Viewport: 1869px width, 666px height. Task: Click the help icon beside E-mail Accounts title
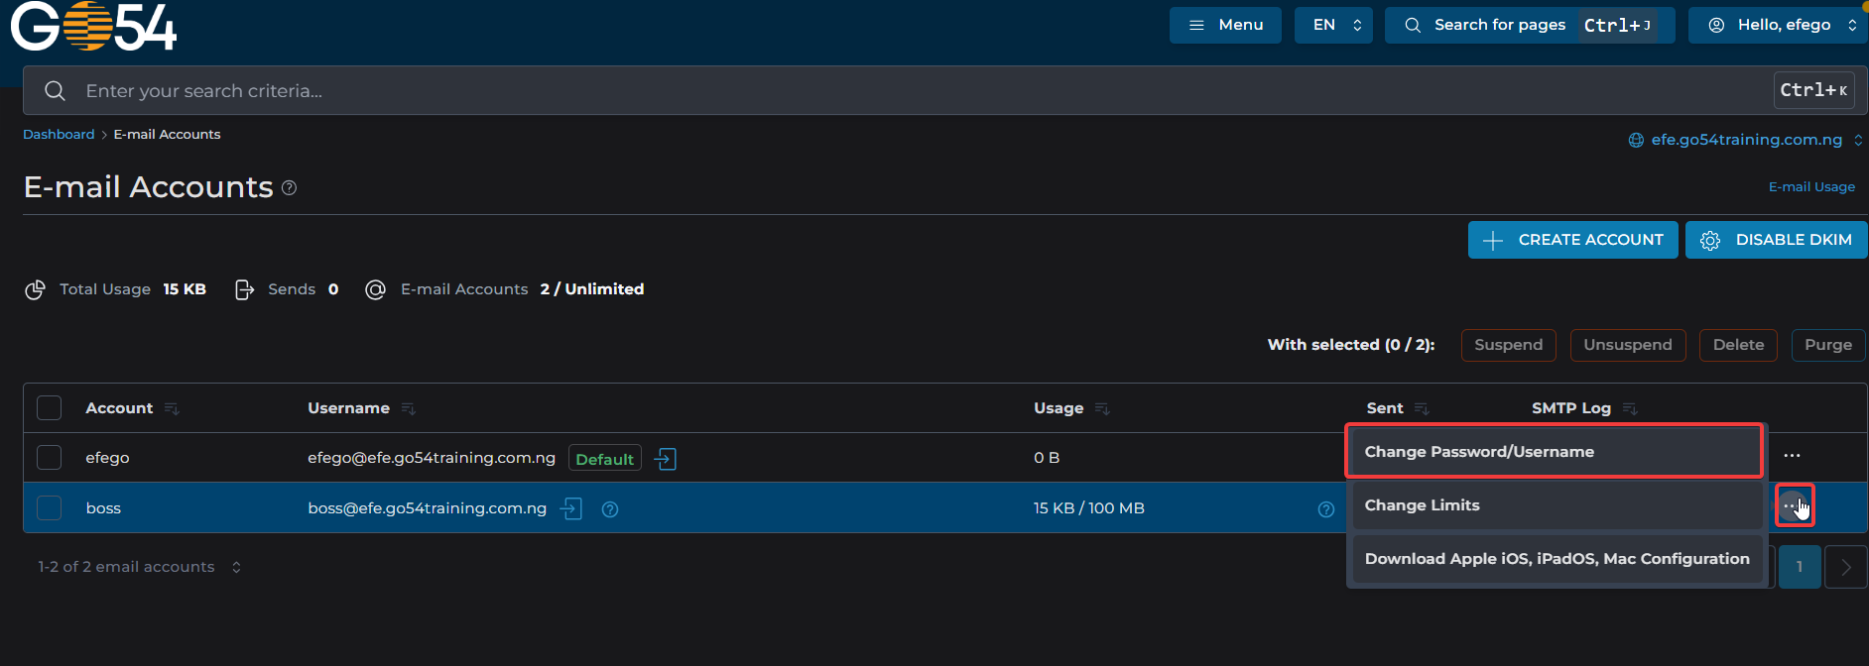point(289,187)
